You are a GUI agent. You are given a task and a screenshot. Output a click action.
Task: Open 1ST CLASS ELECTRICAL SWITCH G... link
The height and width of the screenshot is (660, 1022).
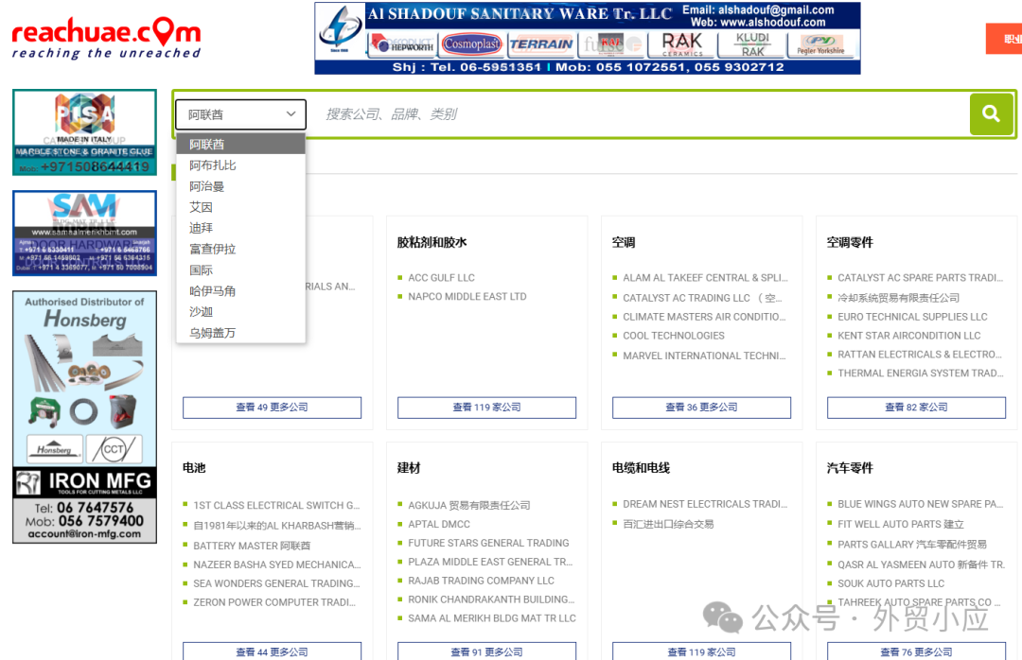coord(277,505)
